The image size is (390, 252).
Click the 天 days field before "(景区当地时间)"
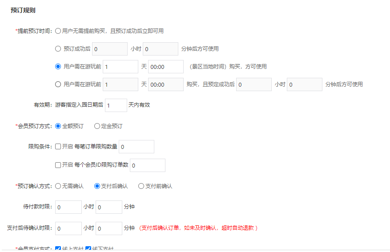120,67
